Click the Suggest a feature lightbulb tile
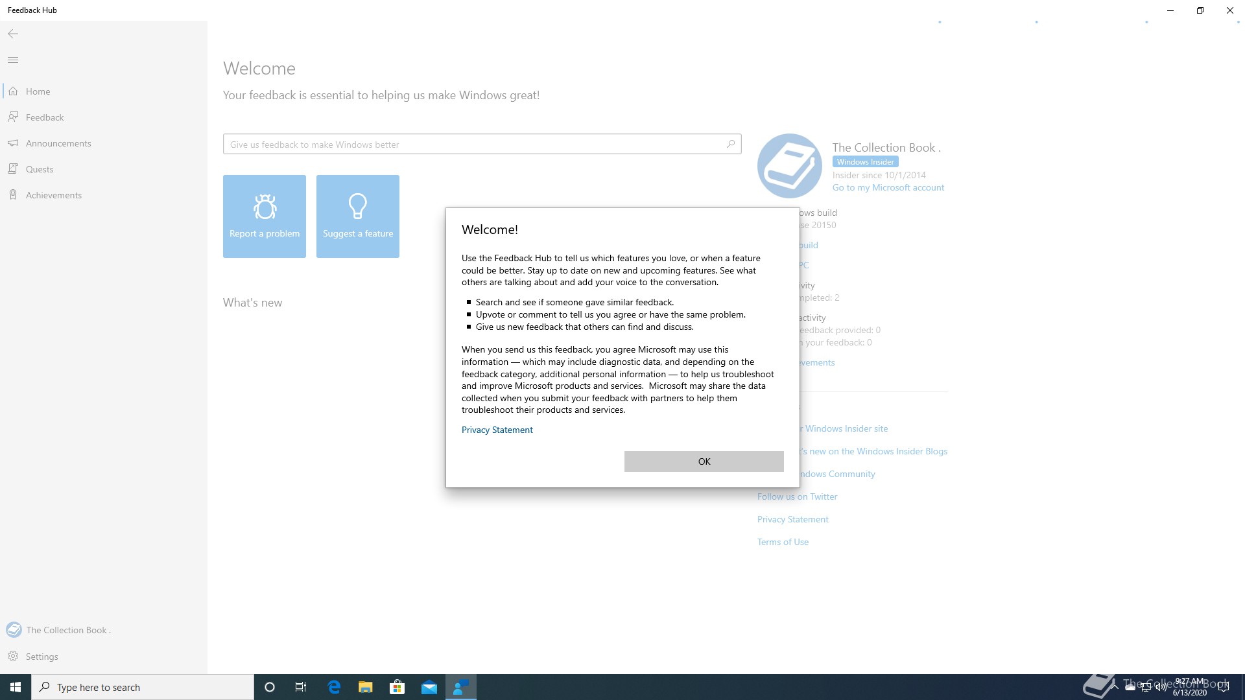Screen dimensions: 1245x700 [x=358, y=216]
